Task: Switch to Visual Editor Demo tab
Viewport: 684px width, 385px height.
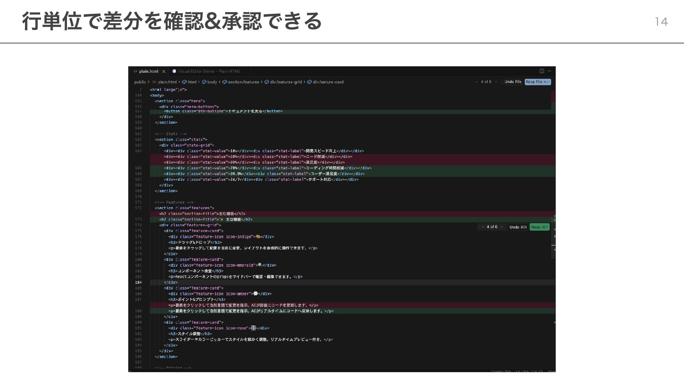Action: (x=209, y=71)
